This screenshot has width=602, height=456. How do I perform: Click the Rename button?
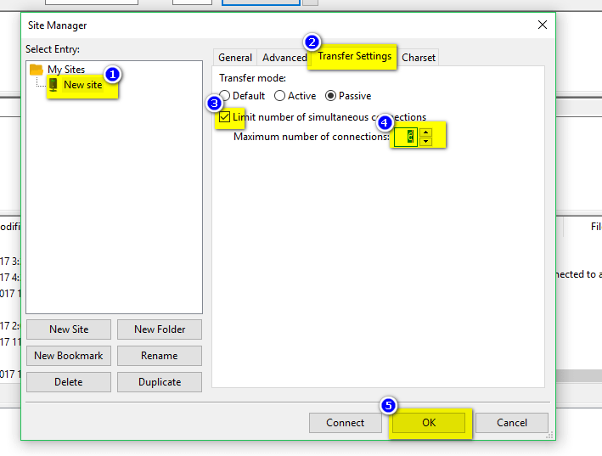tap(160, 356)
